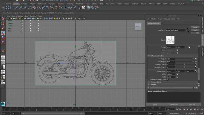Click the Presets button
The image size is (204, 115).
click(x=195, y=30)
